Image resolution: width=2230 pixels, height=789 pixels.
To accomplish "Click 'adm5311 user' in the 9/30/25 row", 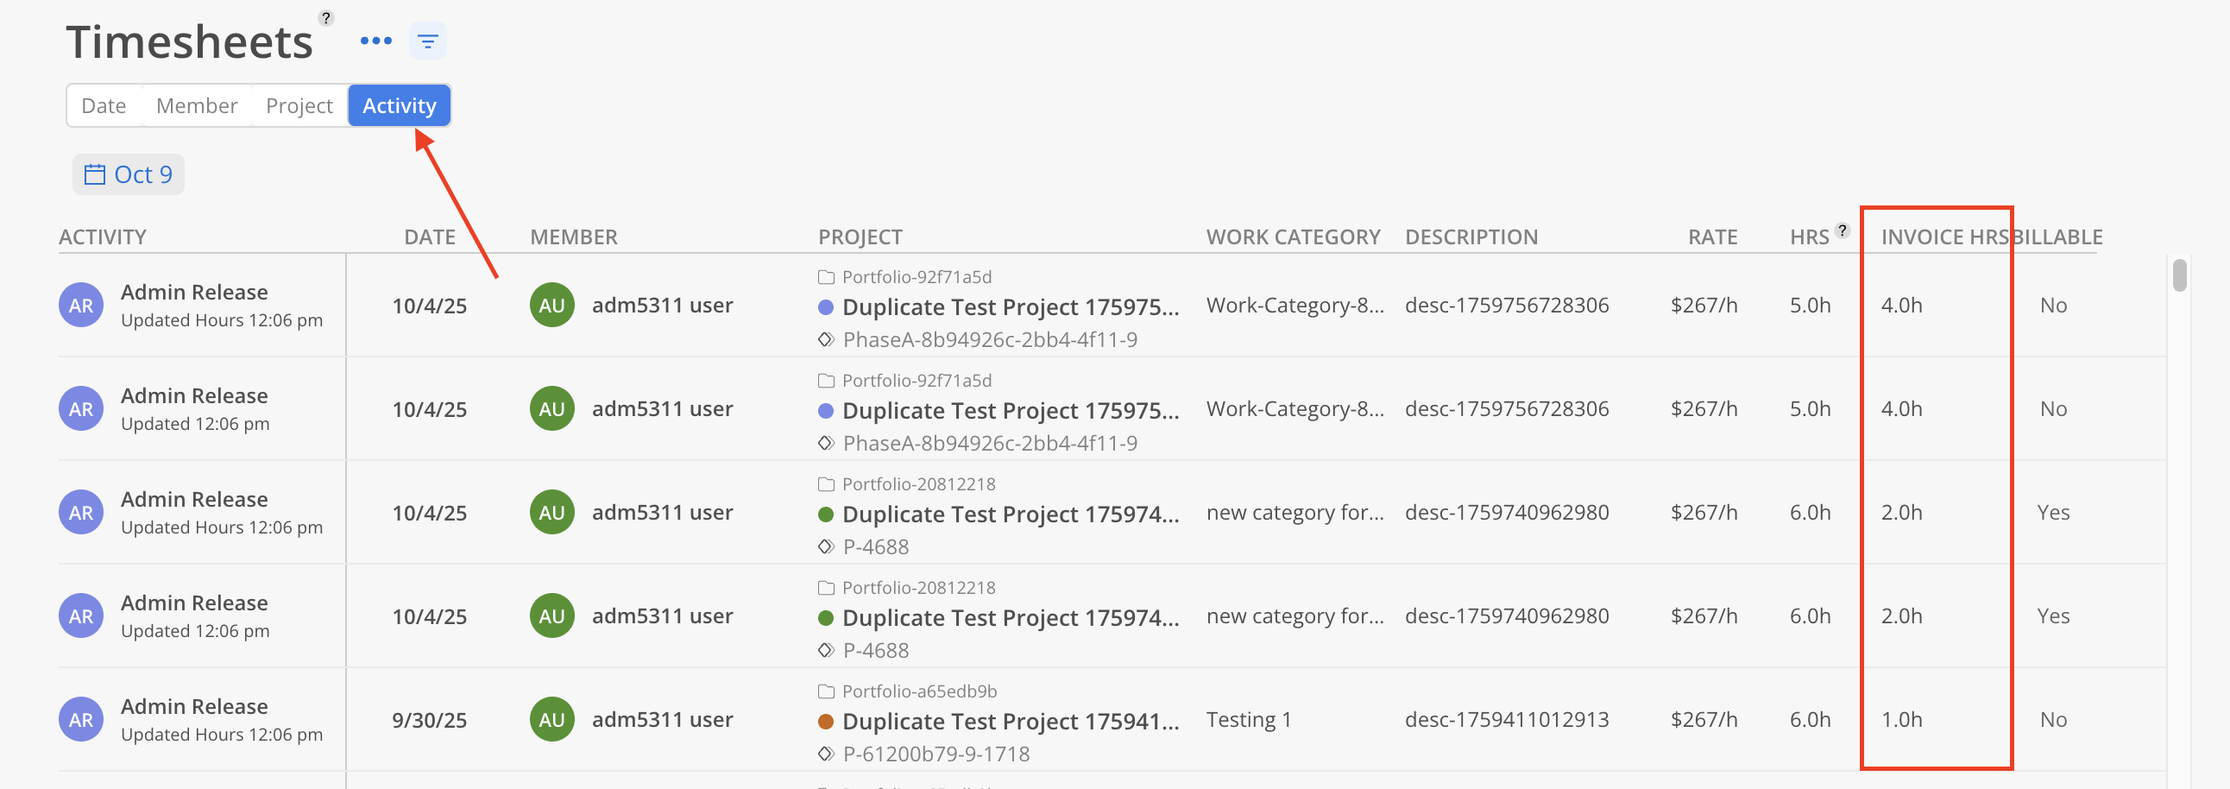I will coord(662,719).
